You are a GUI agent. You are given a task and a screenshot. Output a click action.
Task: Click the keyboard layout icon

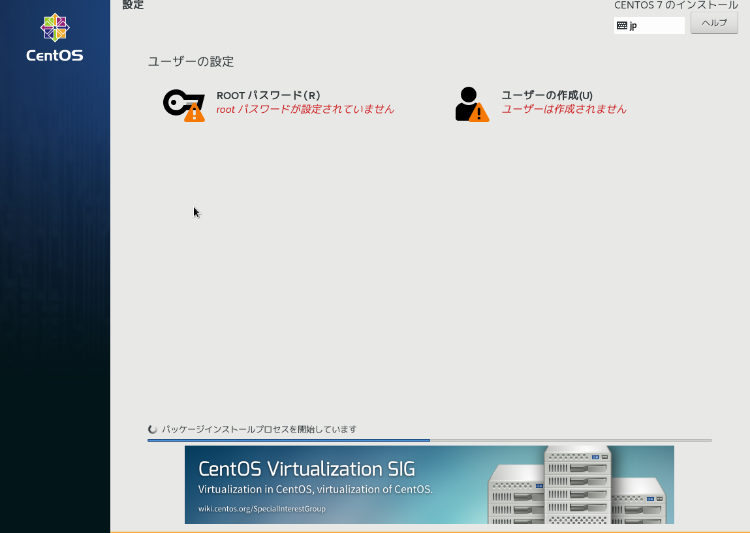tap(622, 25)
